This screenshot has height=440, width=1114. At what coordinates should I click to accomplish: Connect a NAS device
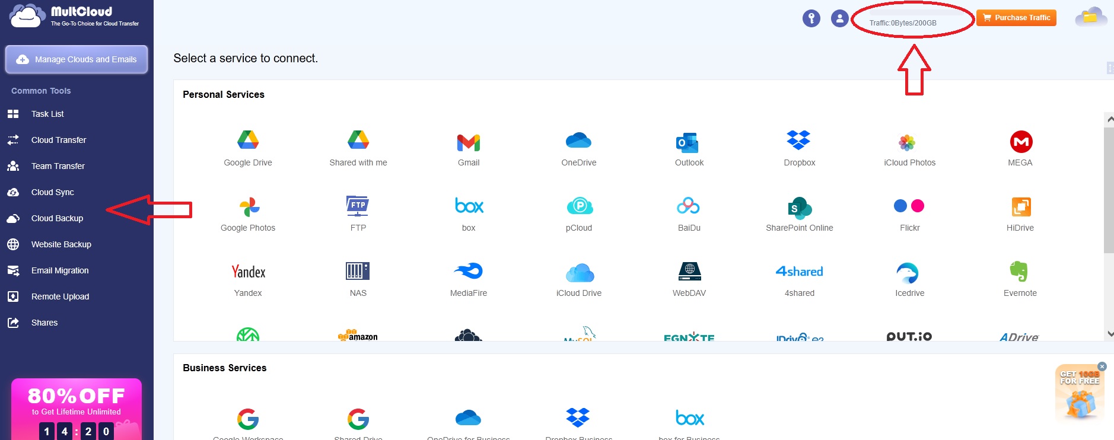(x=358, y=279)
